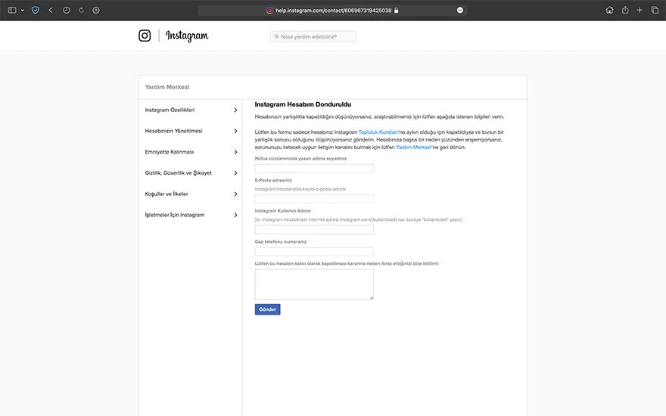Image resolution: width=666 pixels, height=416 pixels.
Task: Click the Cep telefonu numaranız field
Action: click(x=314, y=252)
